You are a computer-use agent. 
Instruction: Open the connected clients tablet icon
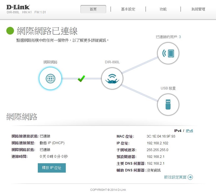click(168, 53)
